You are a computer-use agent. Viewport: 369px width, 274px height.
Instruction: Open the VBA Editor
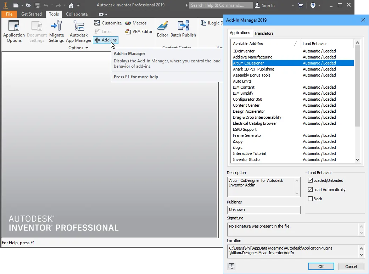coord(139,32)
